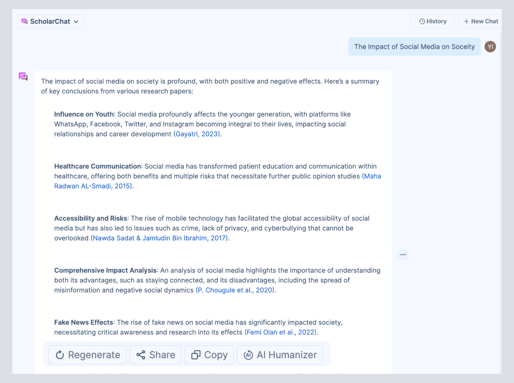The width and height of the screenshot is (514, 383).
Task: Click the AI Humanizer circular AI icon
Action: click(248, 355)
